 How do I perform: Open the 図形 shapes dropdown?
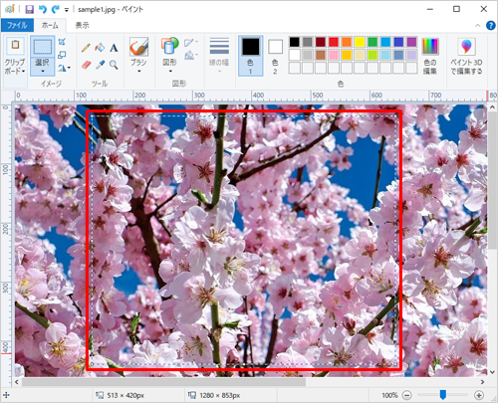click(x=170, y=71)
